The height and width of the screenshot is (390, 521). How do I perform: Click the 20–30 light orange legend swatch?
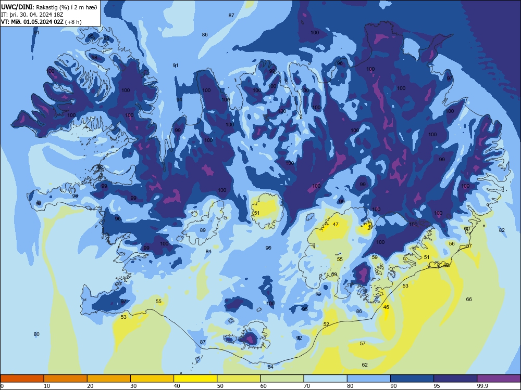pos(109,379)
